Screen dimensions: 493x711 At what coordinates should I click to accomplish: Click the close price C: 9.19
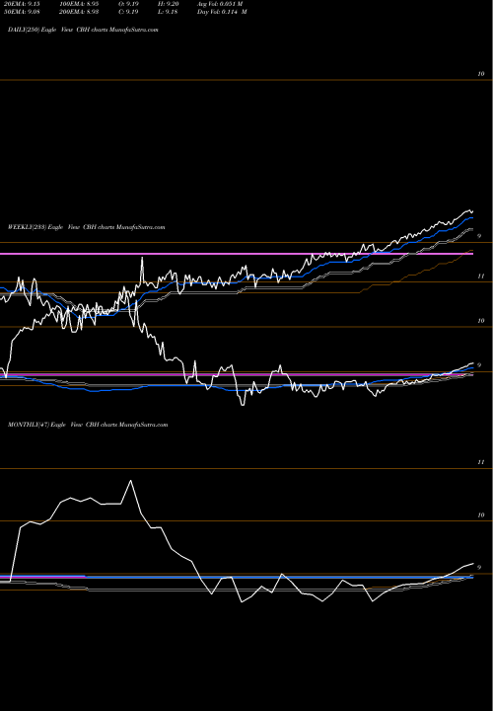point(129,12)
